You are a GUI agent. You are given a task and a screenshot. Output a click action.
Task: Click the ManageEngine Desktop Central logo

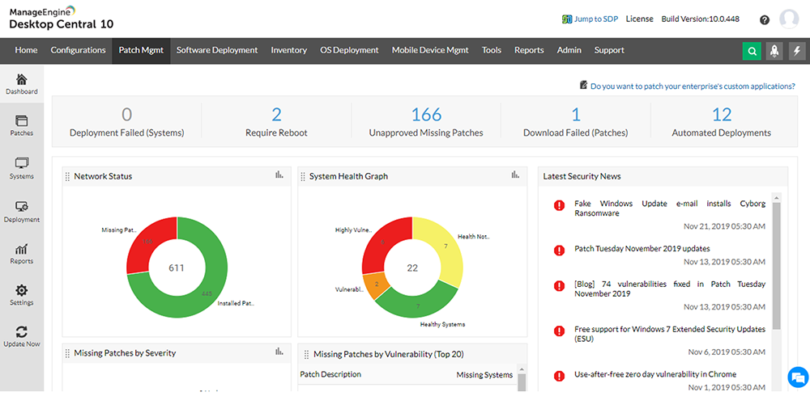pyautogui.click(x=61, y=18)
